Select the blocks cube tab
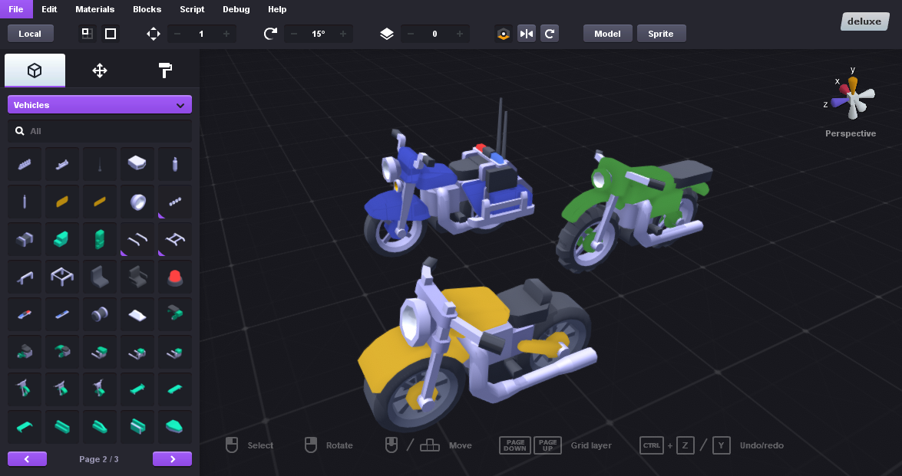The height and width of the screenshot is (476, 902). click(35, 71)
